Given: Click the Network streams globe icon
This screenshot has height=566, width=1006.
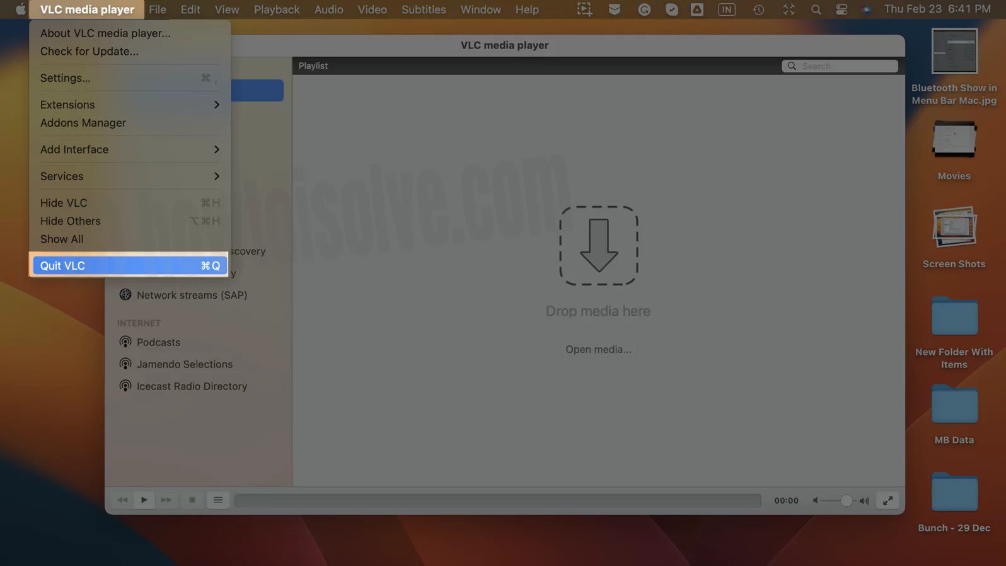Looking at the screenshot, I should 125,294.
